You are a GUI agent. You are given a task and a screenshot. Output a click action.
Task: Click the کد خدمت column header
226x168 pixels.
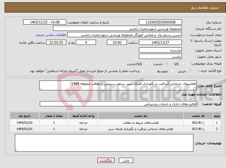pos(198,116)
